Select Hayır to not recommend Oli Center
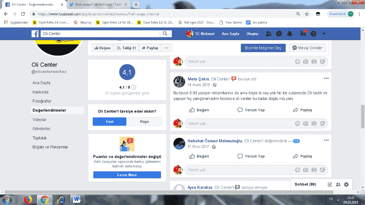Image resolution: width=365 pixels, height=205 pixels. pos(145,121)
